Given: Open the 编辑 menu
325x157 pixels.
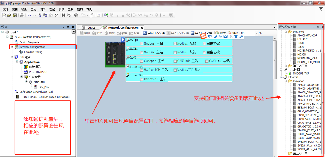Looking at the screenshot, I should (15, 9).
